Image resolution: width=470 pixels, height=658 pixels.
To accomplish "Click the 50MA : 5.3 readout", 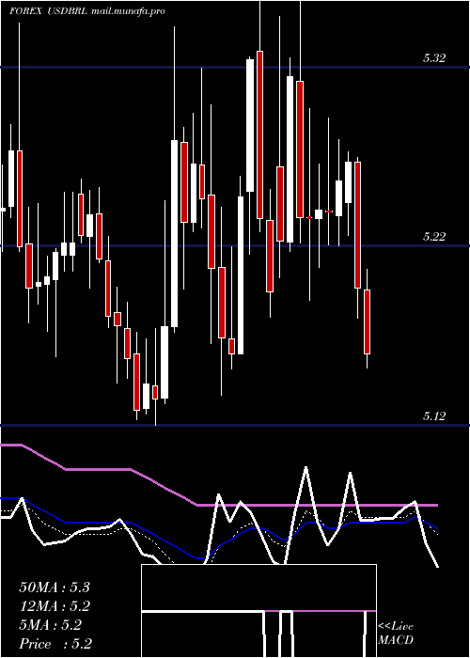I will coord(55,587).
